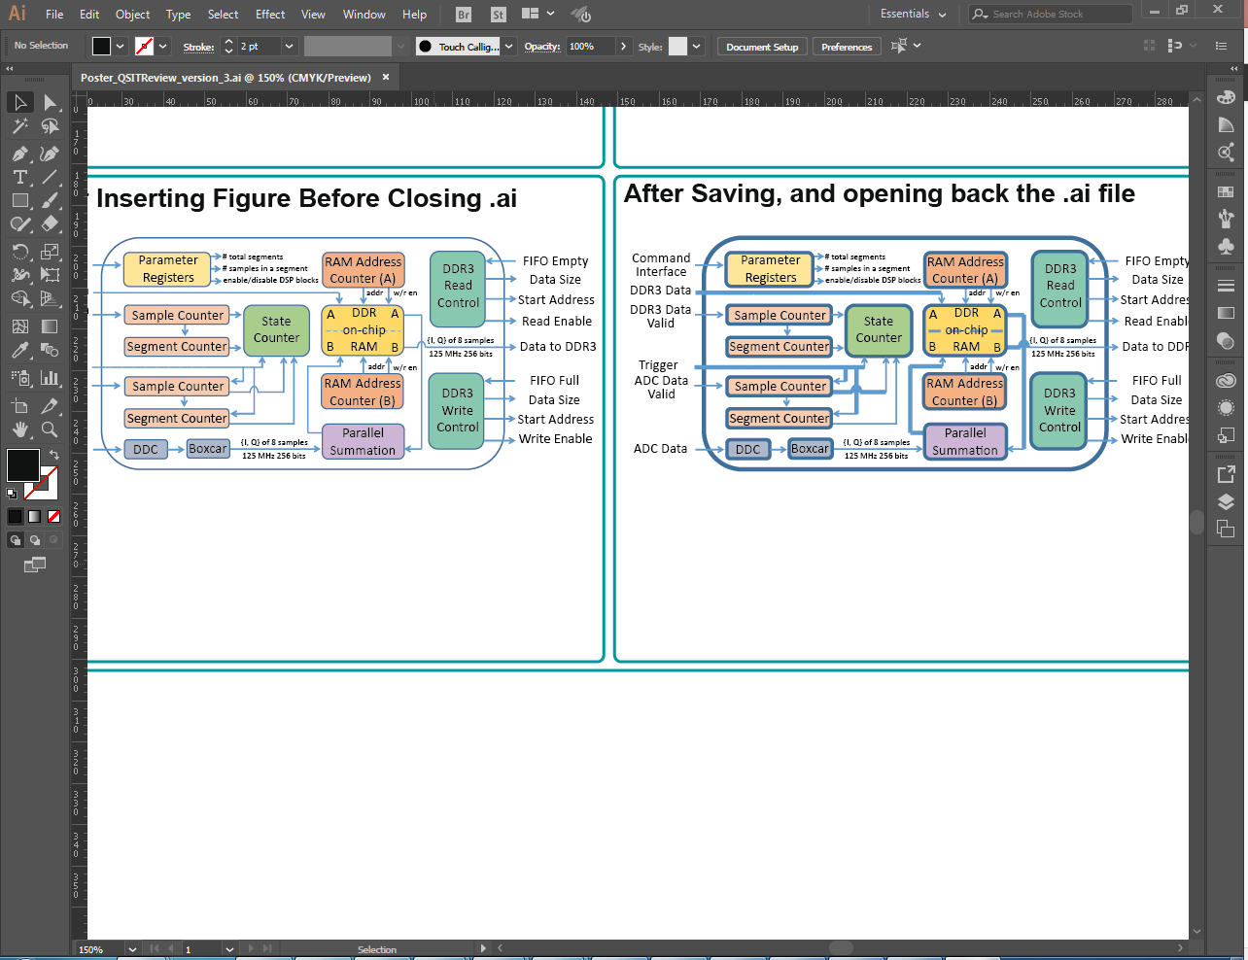Open the Swatches panel grid icon
Screen dimensions: 1248x960
point(1226,191)
